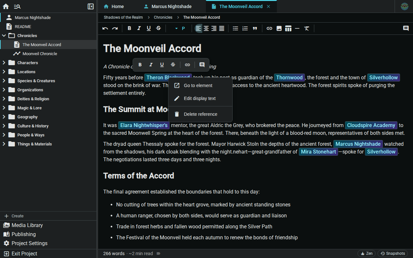Screen dimensions: 413x258
Task: Apply blockquote formatting with the quote icon
Action: point(255,28)
